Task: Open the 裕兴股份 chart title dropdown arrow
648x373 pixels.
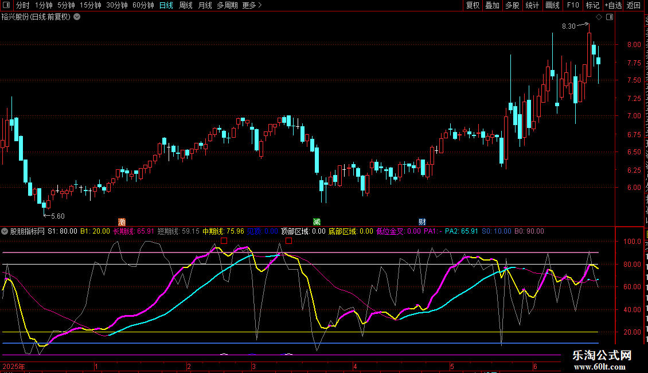Action: 77,17
